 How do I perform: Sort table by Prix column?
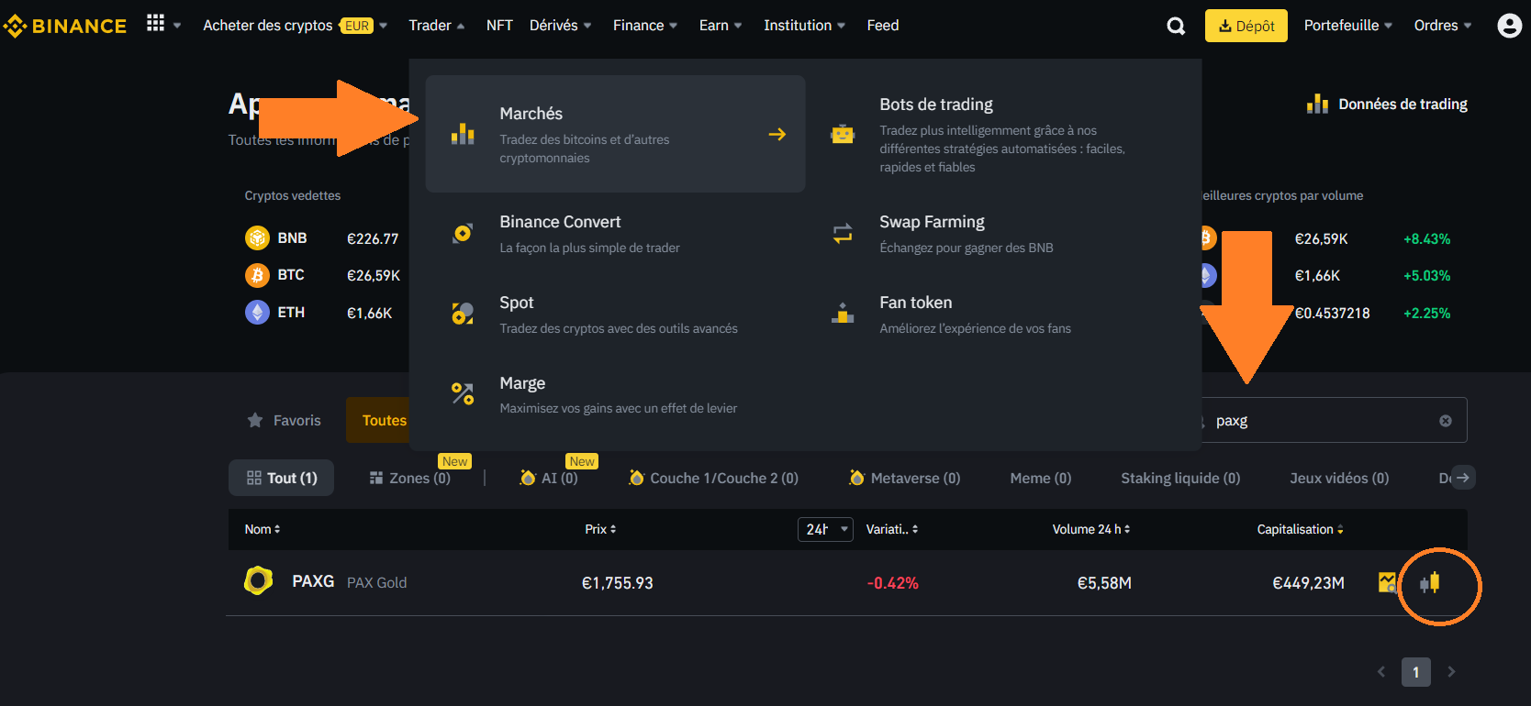click(600, 529)
